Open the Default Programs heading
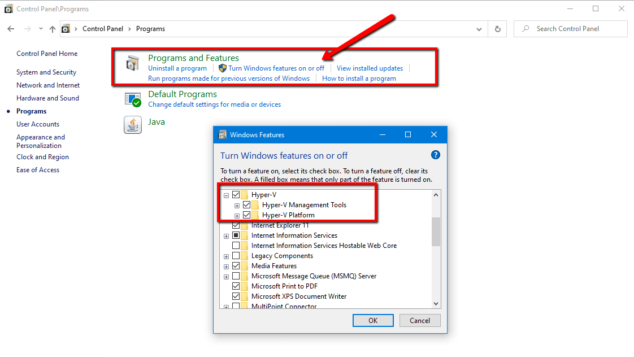634x358 pixels. [183, 94]
